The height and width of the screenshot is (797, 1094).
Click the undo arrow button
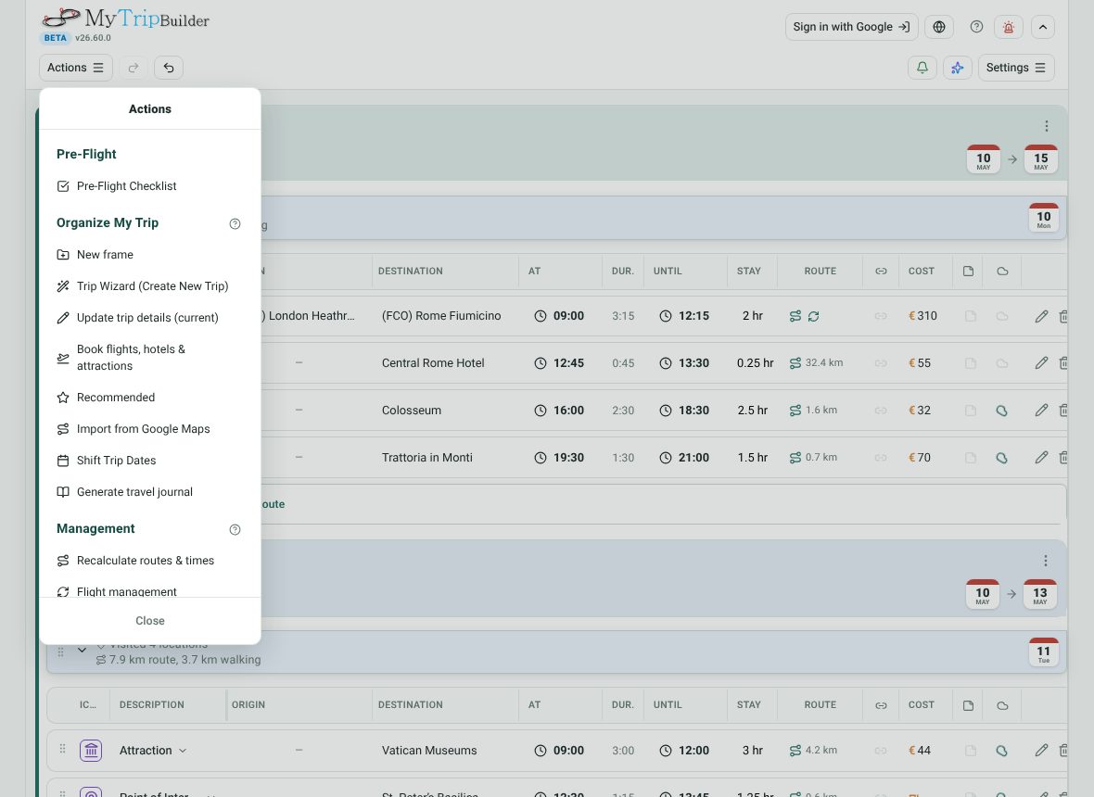(169, 68)
